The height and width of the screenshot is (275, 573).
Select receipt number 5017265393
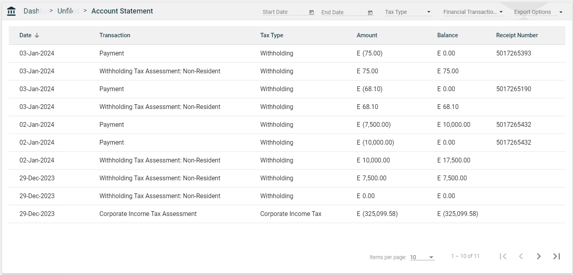(513, 53)
